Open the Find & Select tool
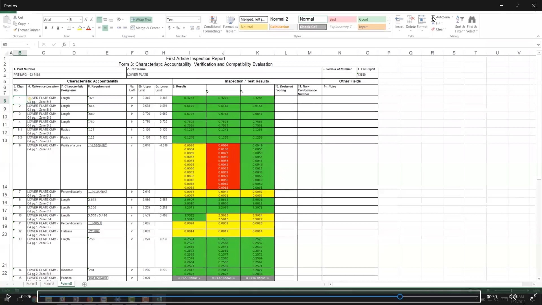 (472, 20)
